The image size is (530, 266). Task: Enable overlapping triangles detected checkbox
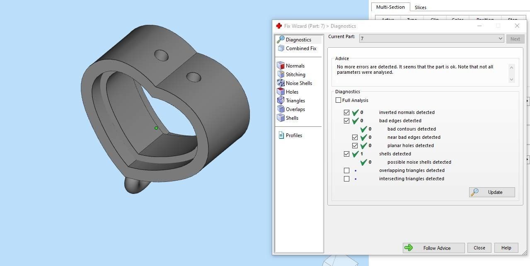[347, 170]
